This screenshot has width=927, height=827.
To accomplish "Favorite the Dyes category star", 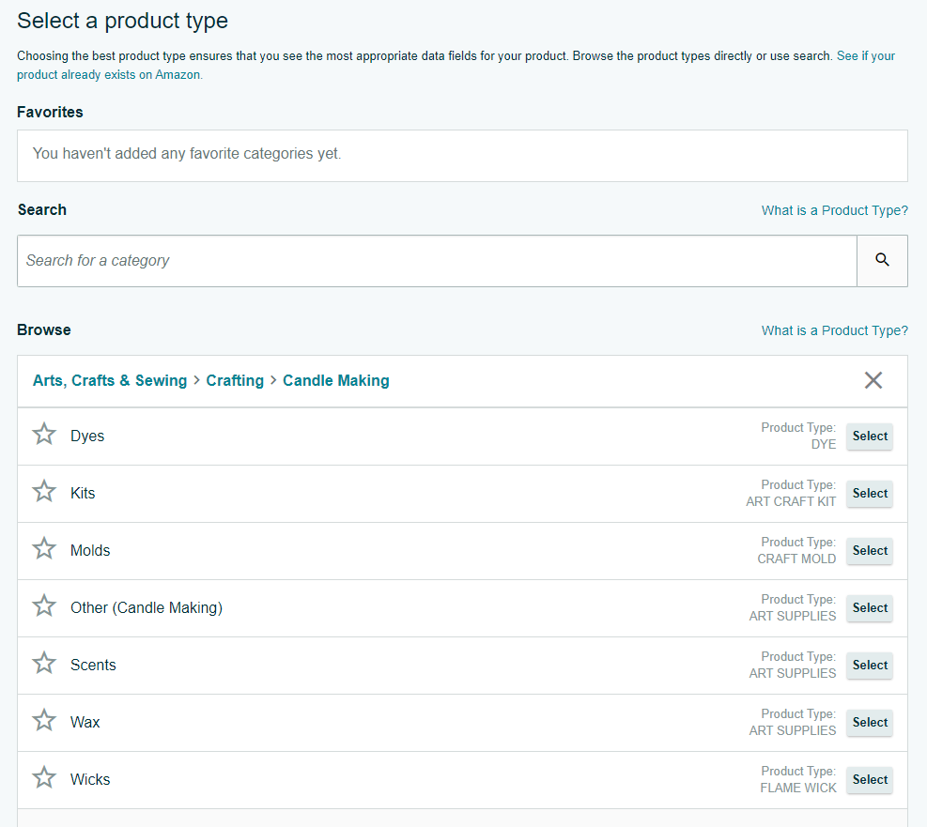I will pos(44,435).
